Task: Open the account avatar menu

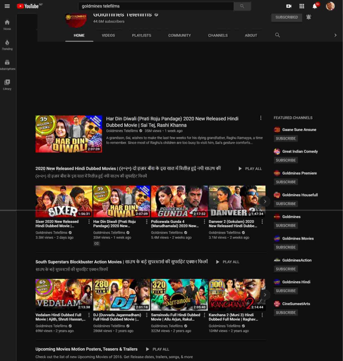Action: (330, 6)
